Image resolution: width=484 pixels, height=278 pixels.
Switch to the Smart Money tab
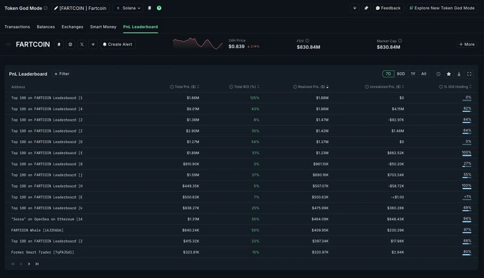(103, 27)
